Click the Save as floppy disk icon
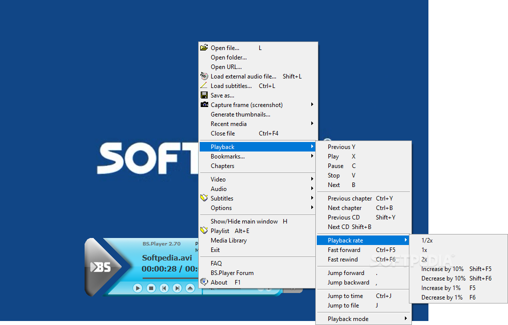 click(x=204, y=95)
